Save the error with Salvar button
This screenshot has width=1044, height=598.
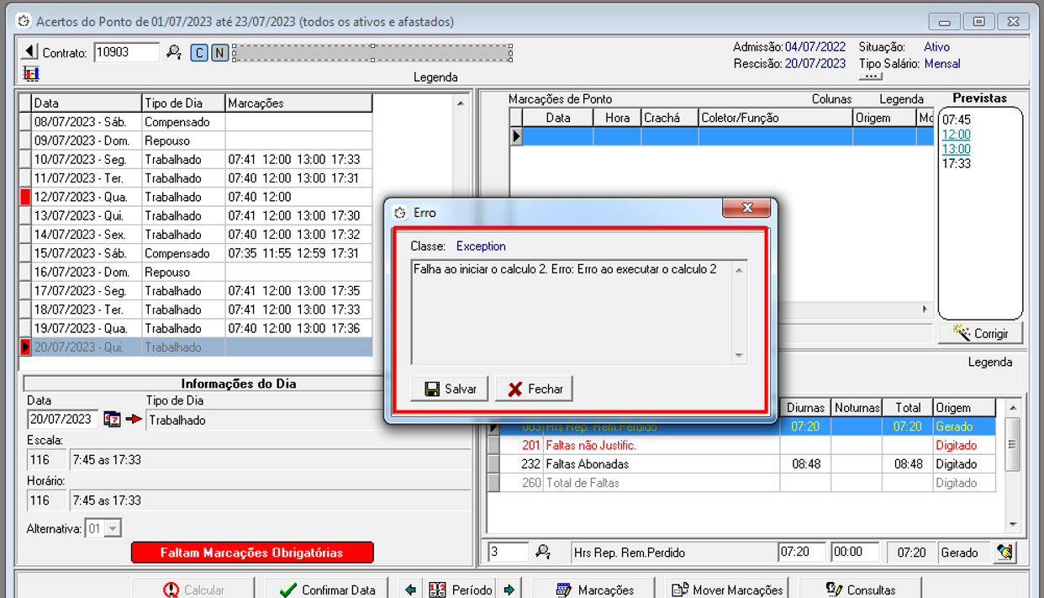[450, 389]
